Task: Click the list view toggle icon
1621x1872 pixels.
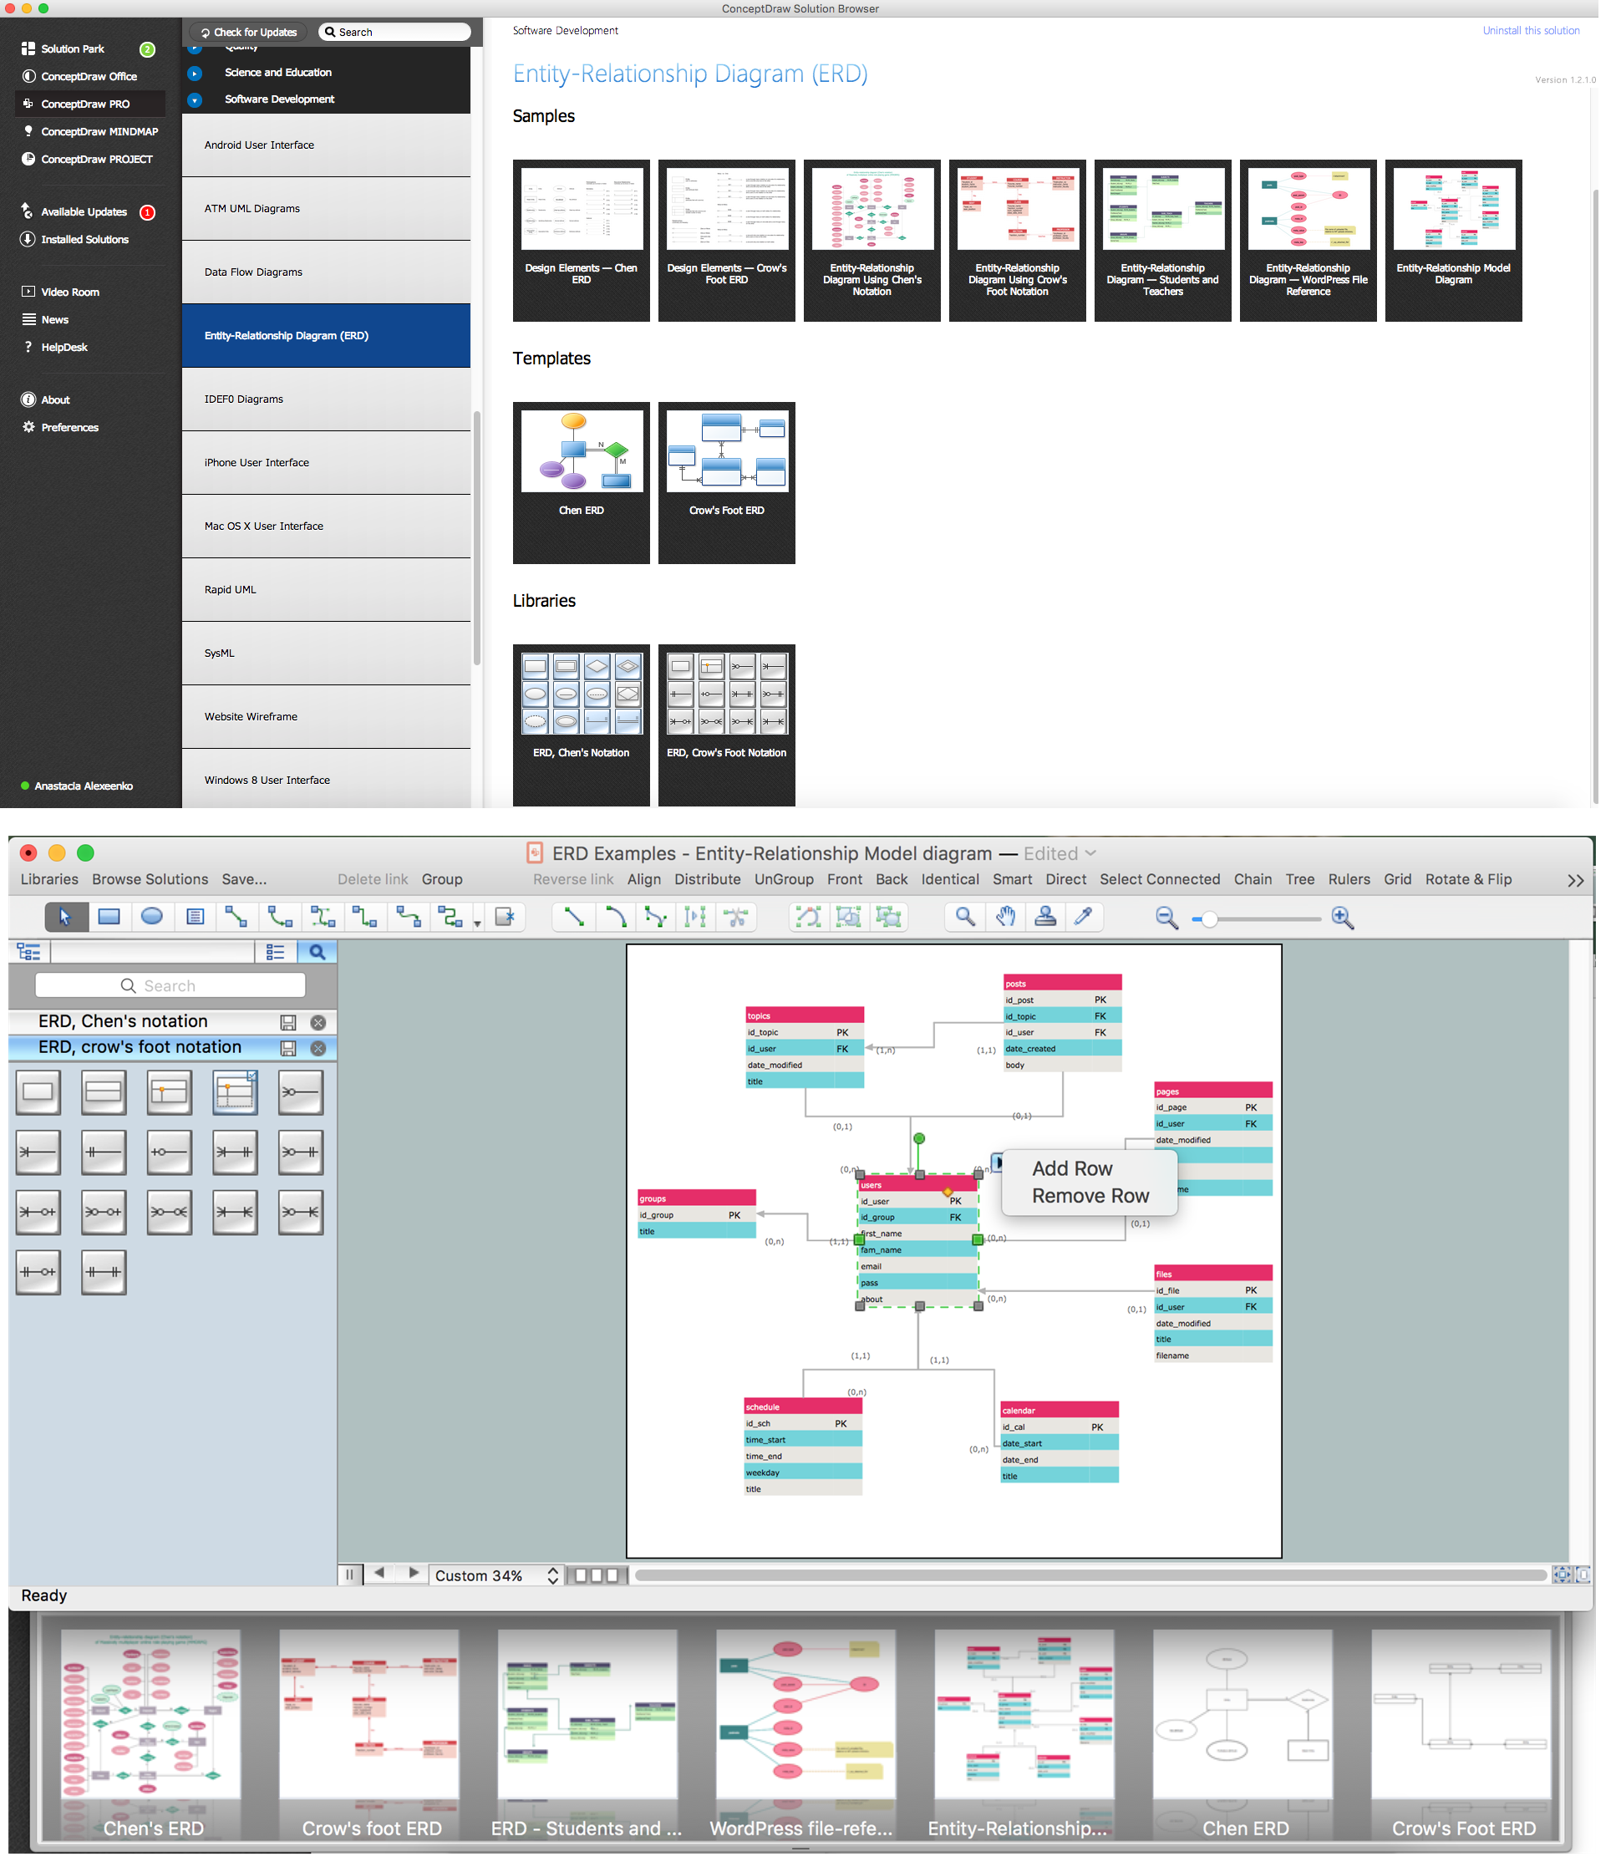Action: click(275, 952)
